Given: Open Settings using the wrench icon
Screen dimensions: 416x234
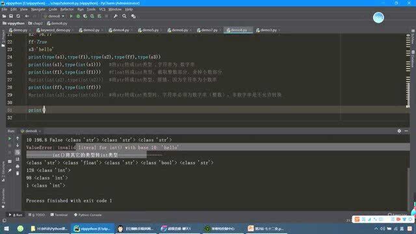Looking at the screenshot, I should tap(116, 16).
